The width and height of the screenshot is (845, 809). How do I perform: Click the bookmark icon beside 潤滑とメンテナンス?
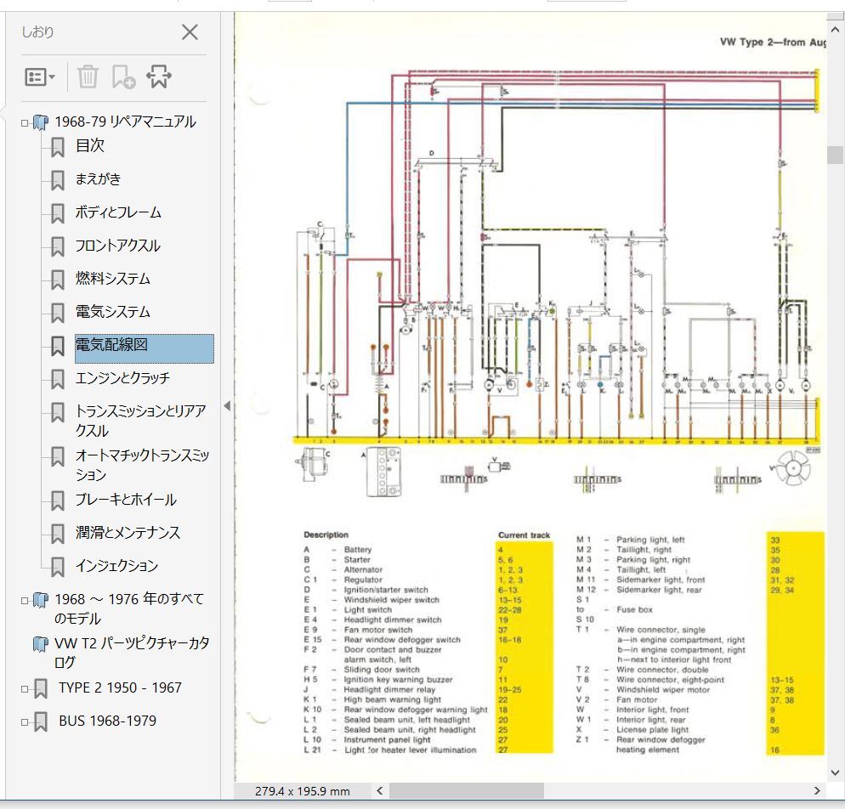pos(58,535)
